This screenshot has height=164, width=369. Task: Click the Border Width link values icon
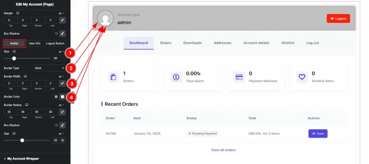[62, 83]
